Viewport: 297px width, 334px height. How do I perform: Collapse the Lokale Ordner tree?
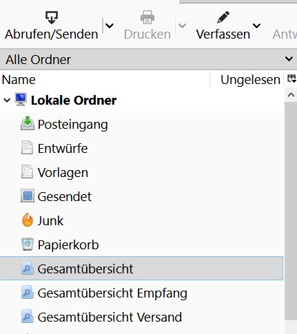pyautogui.click(x=7, y=101)
